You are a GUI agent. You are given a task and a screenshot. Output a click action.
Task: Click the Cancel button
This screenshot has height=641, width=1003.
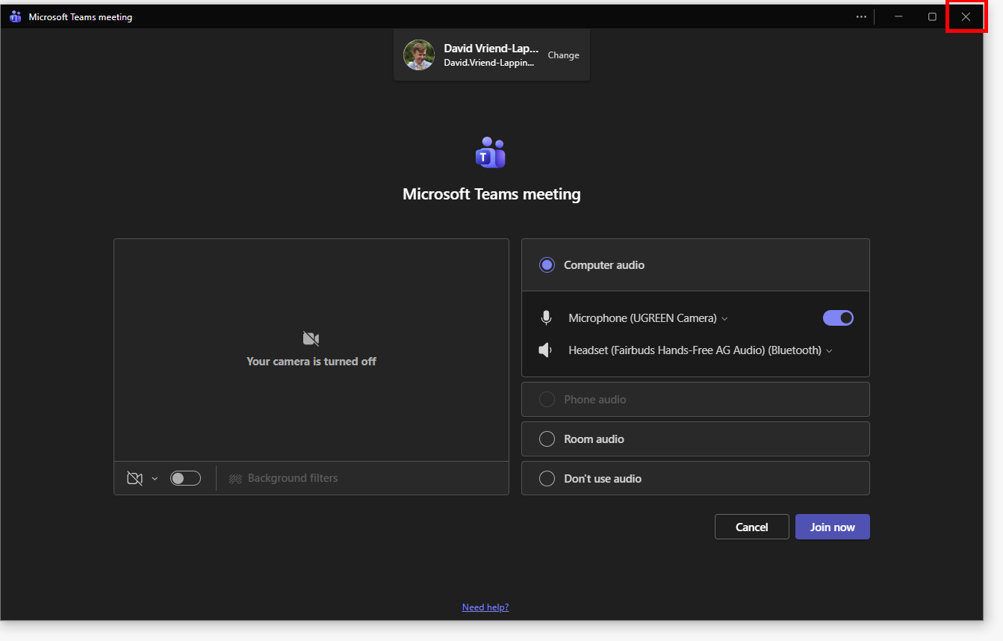tap(752, 527)
